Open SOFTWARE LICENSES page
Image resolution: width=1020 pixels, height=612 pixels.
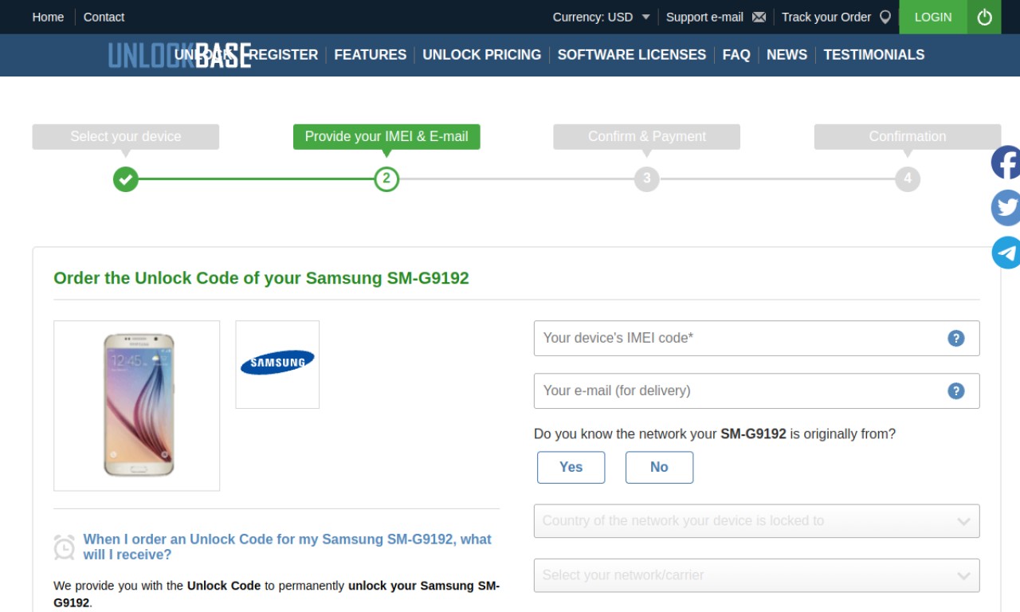point(632,55)
